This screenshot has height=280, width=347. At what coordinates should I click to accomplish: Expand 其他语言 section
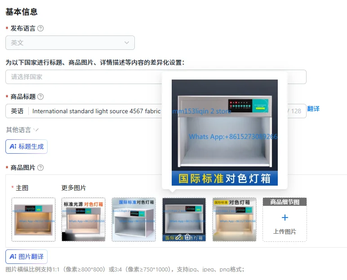click(x=22, y=130)
